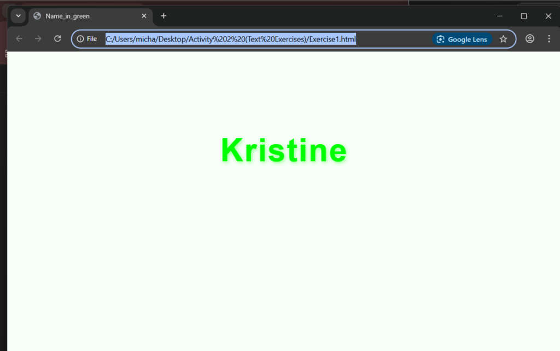Open Chrome's three-dot menu
560x351 pixels.
tap(549, 39)
